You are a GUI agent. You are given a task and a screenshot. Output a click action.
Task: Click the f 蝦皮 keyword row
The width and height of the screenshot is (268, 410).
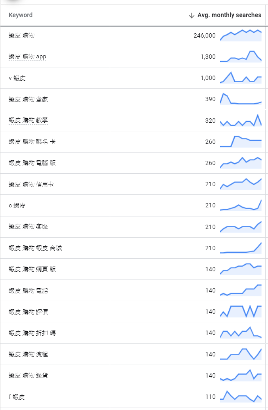(17, 397)
